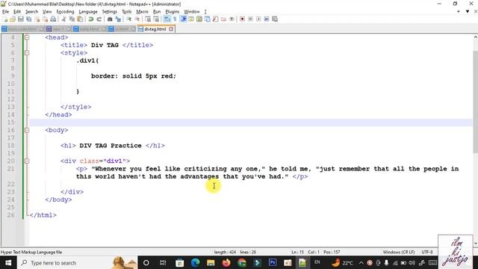
Task: Click the macro Playback icon
Action: 258,19
